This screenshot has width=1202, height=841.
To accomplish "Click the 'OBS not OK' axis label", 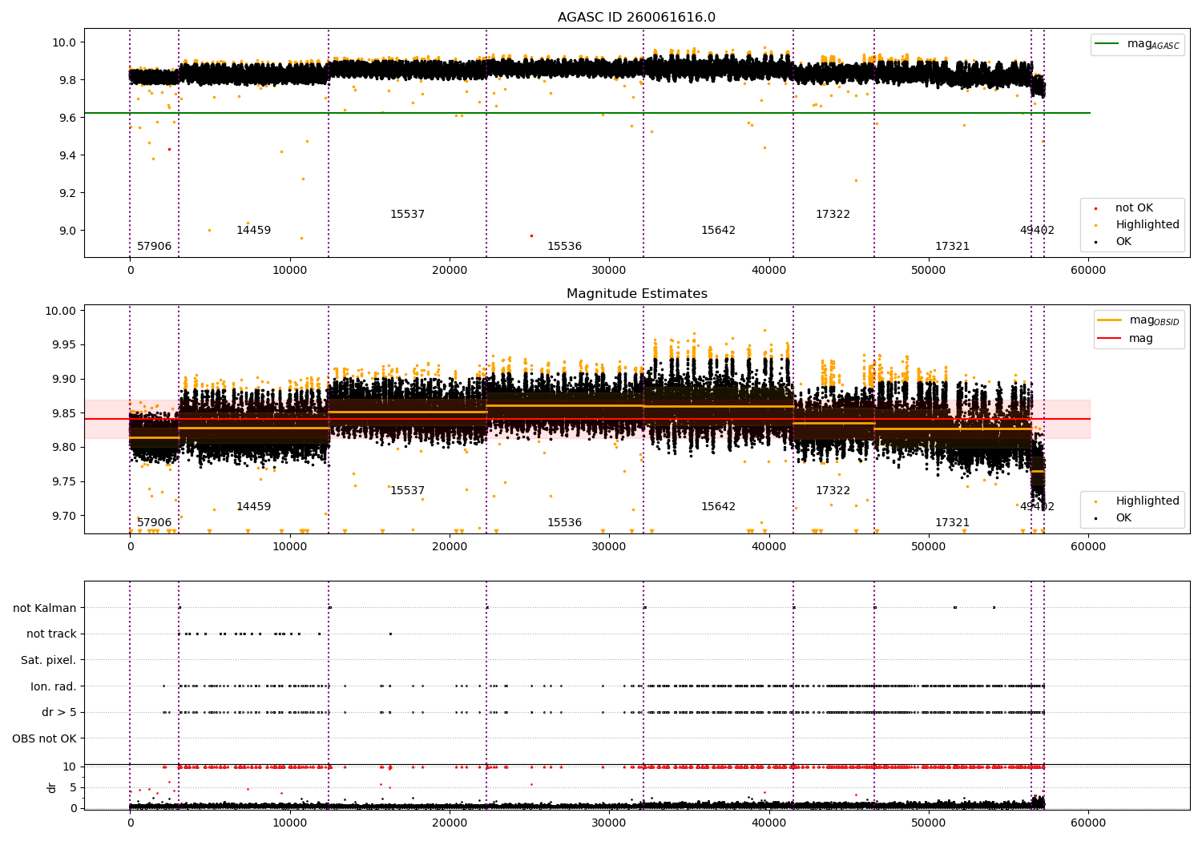I will [45, 738].
